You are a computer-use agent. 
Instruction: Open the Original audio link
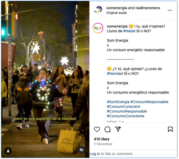click(x=116, y=13)
